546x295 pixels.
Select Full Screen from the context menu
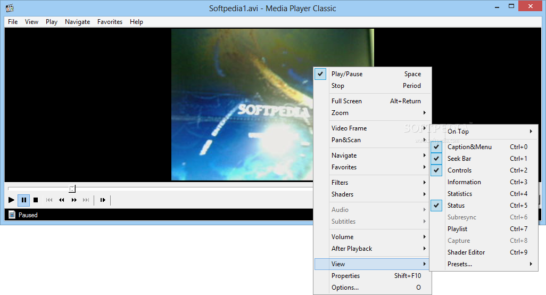pos(373,101)
